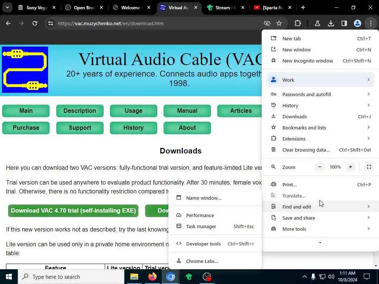Switch to the Sony Vegas tab

pos(37,8)
